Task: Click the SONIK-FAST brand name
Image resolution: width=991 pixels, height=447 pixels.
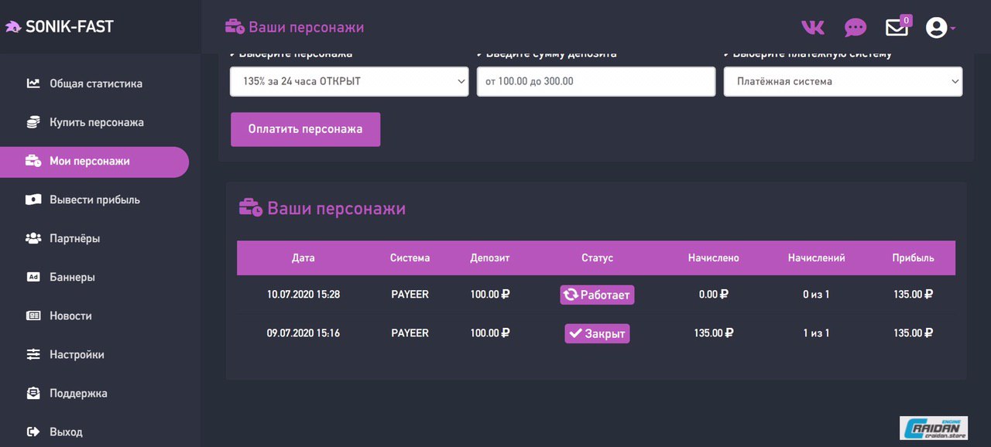Action: click(x=70, y=27)
